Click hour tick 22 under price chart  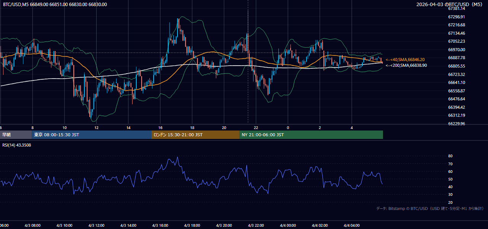tap(256, 127)
